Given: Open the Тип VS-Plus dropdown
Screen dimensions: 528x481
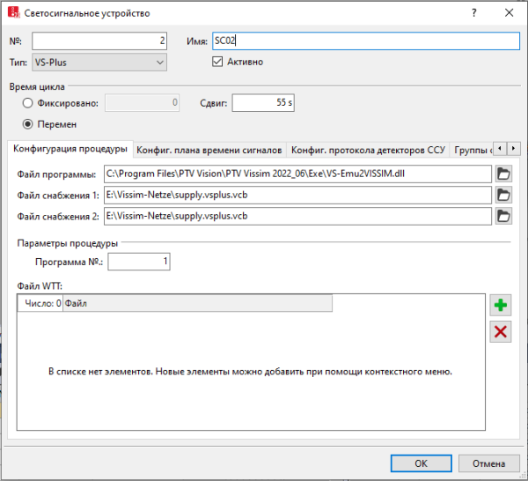Looking at the screenshot, I should click(99, 62).
